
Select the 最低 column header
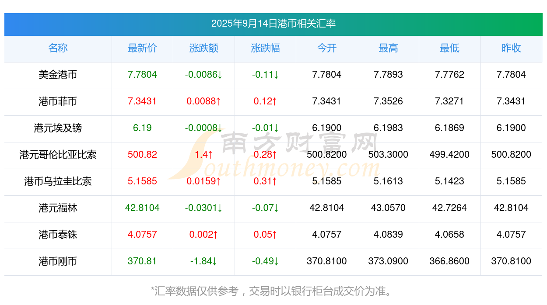450,48
